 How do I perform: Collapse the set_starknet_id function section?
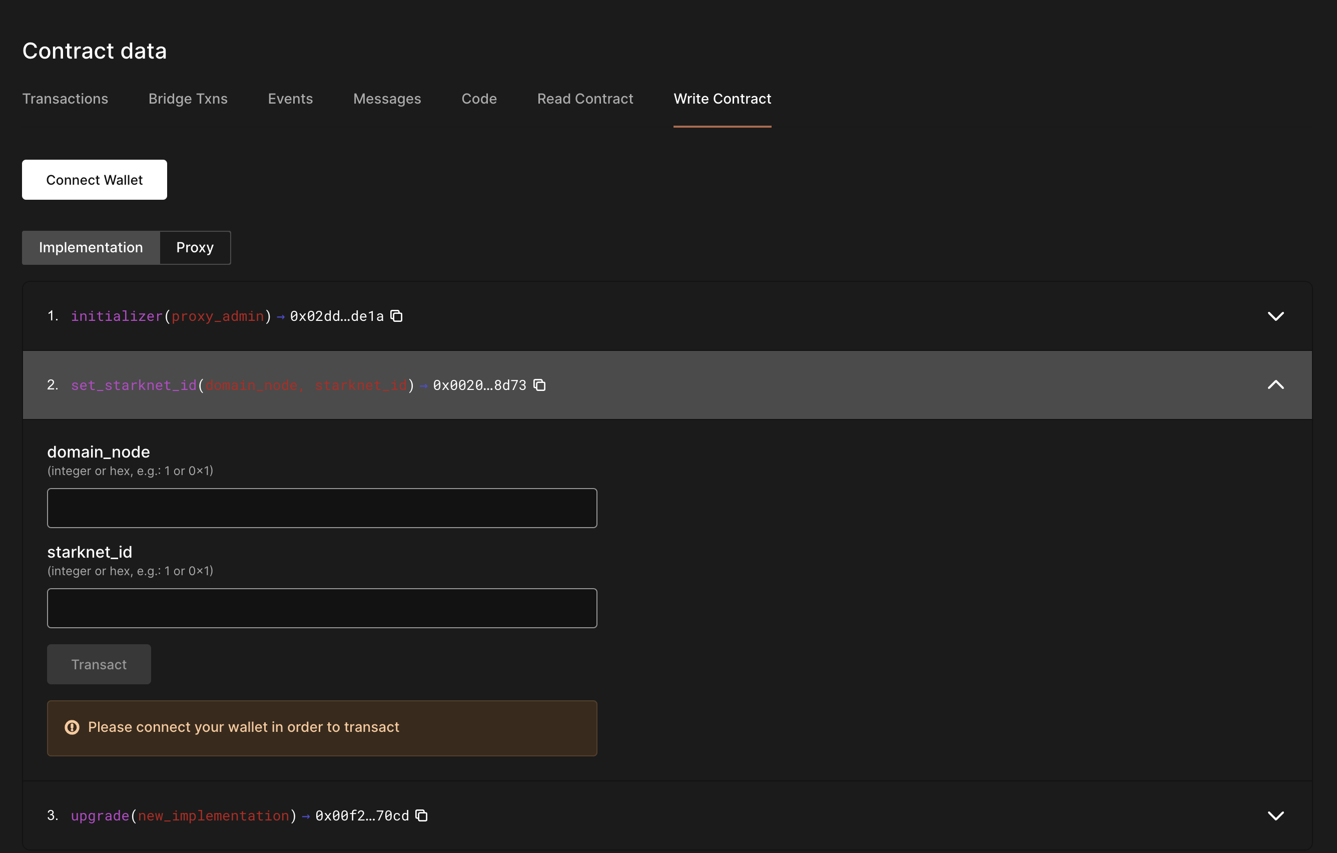tap(1275, 385)
